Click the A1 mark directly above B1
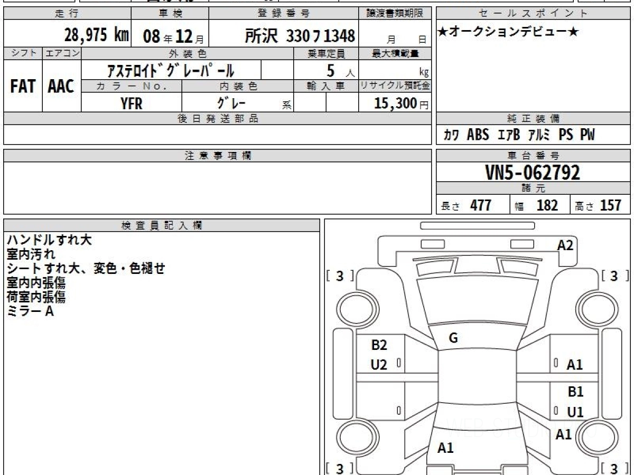Image resolution: width=634 pixels, height=475 pixels. point(575,365)
